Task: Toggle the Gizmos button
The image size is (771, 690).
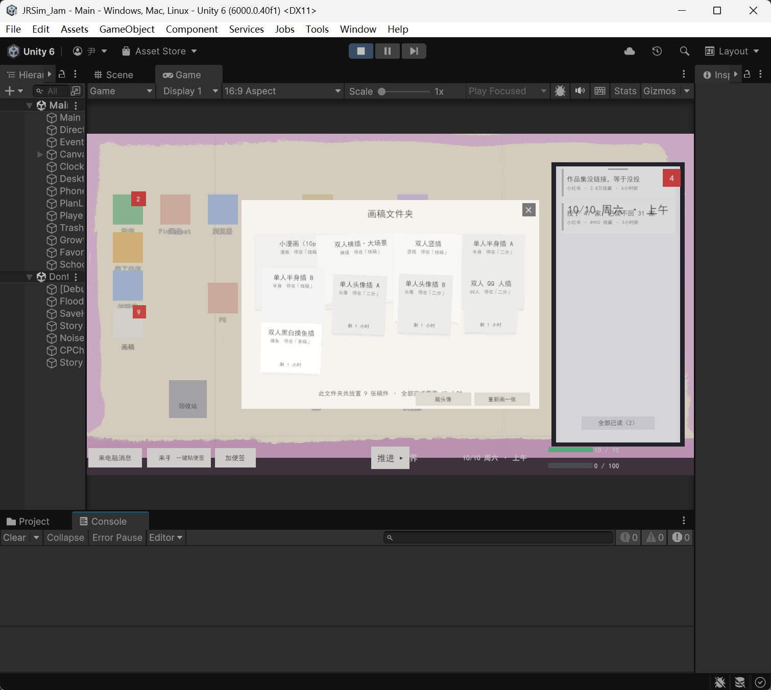Action: pyautogui.click(x=659, y=91)
